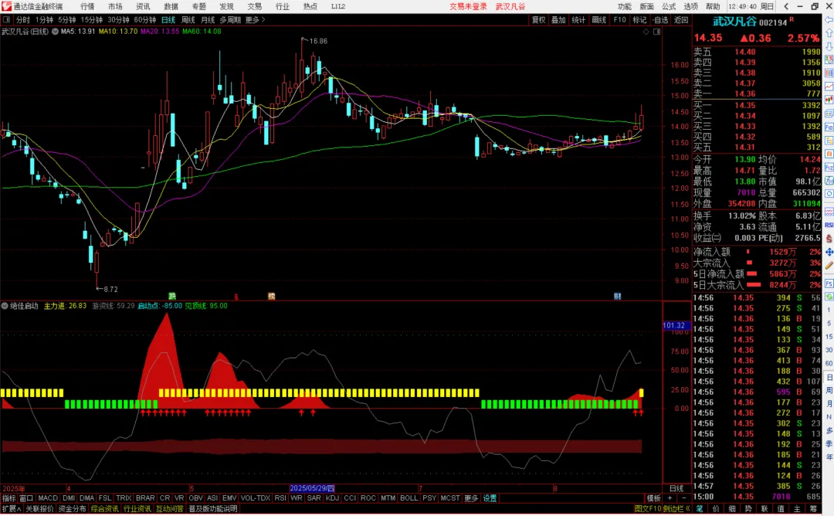Expand the 扩展 bottom panel
Screen dimensions: 834x516
11,508
